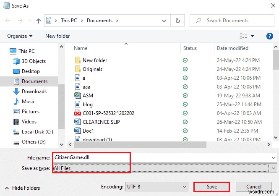Click horizontal scroll left arrow
Image resolution: width=279 pixels, height=196 pixels.
click(70, 144)
